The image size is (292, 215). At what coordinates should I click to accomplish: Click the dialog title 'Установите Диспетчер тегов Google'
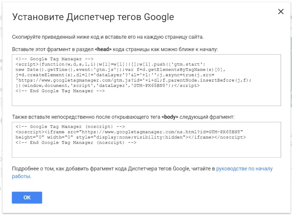(x=93, y=17)
